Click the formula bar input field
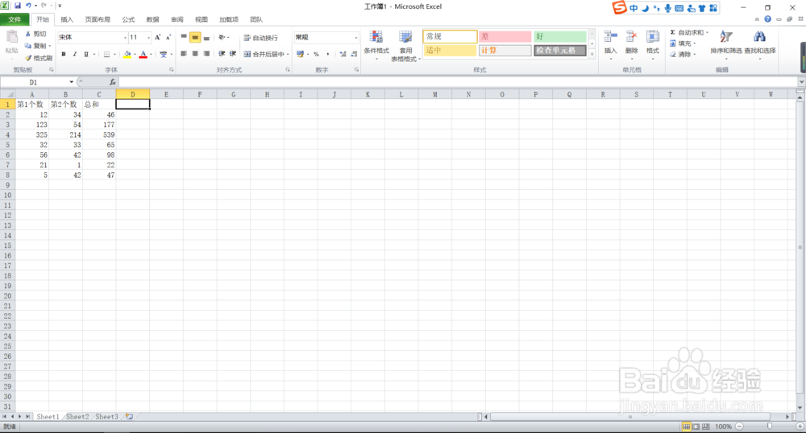 pos(458,82)
